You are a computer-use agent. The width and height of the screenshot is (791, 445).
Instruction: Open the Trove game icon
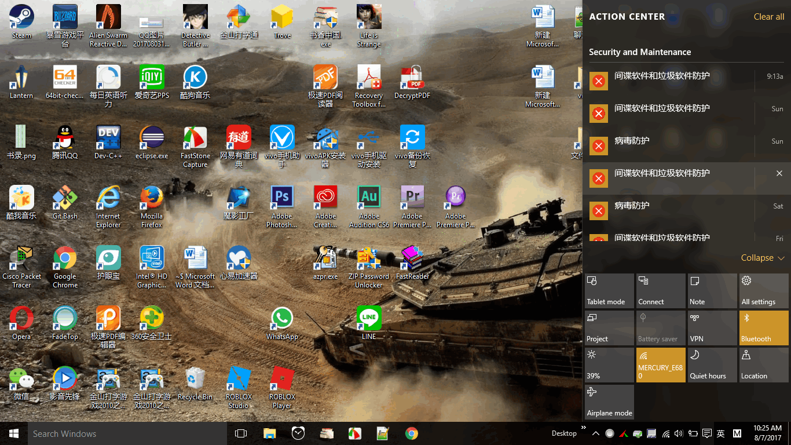(282, 22)
